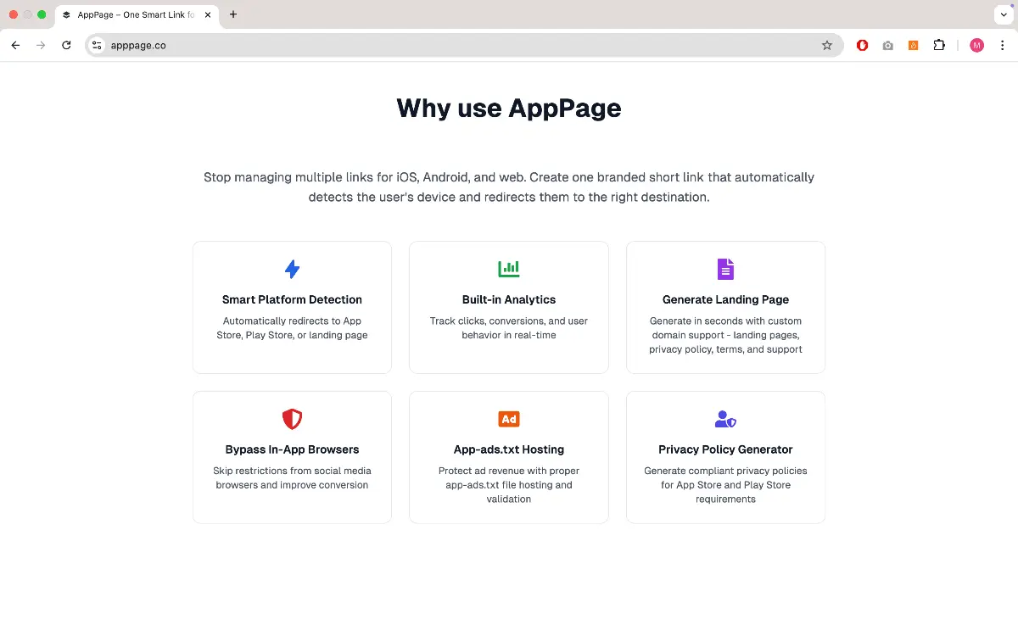
Task: Click the ad blocker extension icon
Action: [x=862, y=45]
